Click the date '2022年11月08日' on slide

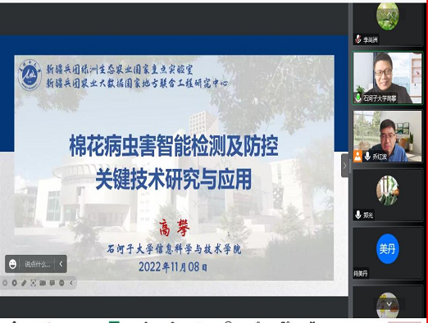pyautogui.click(x=173, y=266)
